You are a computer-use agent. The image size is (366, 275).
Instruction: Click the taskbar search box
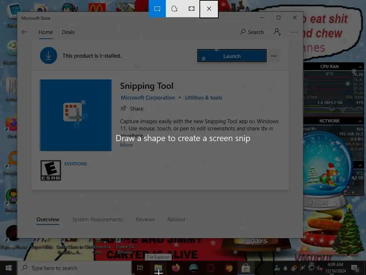coord(75,268)
